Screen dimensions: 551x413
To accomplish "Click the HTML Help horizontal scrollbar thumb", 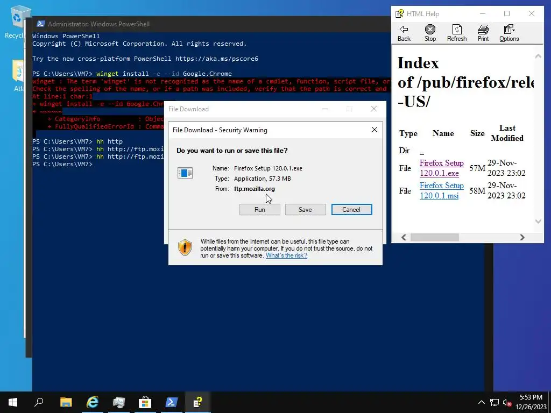I will [434, 237].
